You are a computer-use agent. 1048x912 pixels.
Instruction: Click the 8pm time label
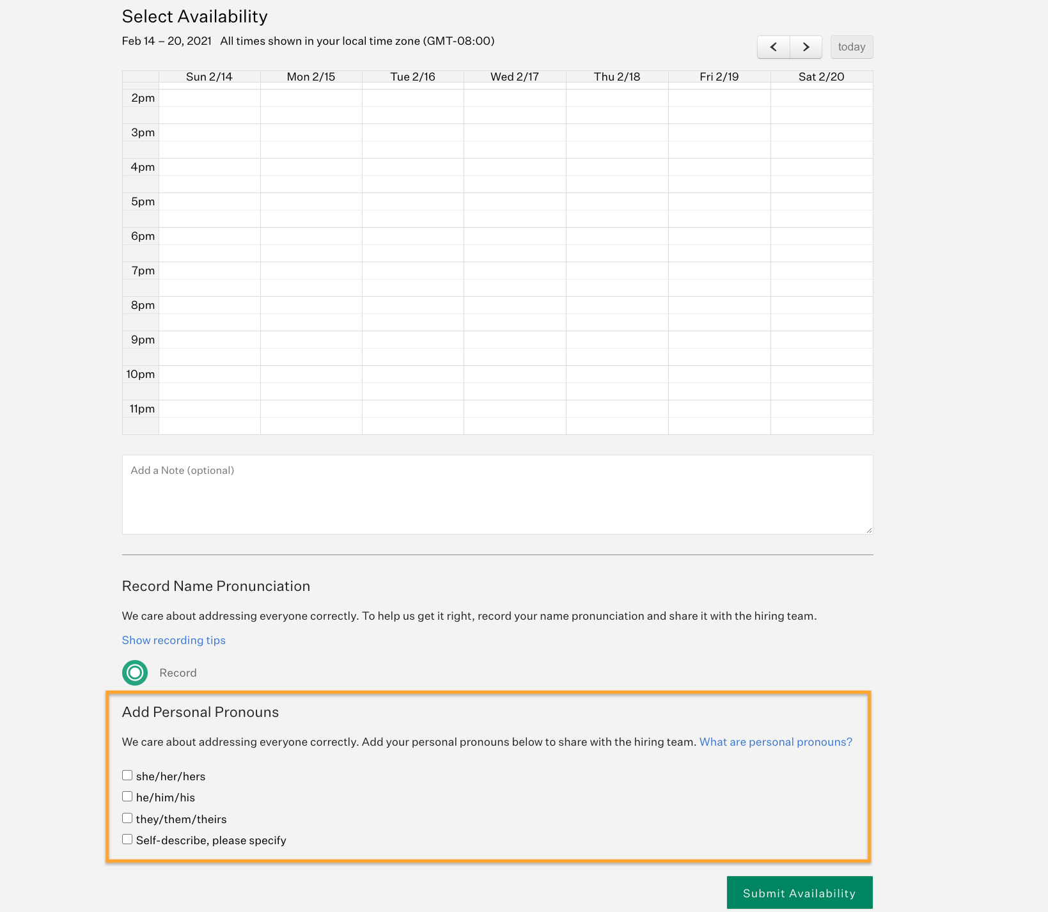click(143, 305)
